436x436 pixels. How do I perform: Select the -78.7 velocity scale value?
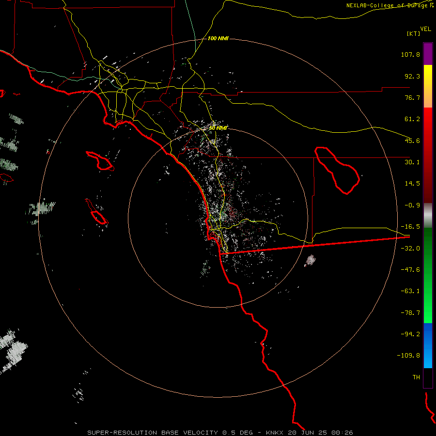pyautogui.click(x=410, y=313)
